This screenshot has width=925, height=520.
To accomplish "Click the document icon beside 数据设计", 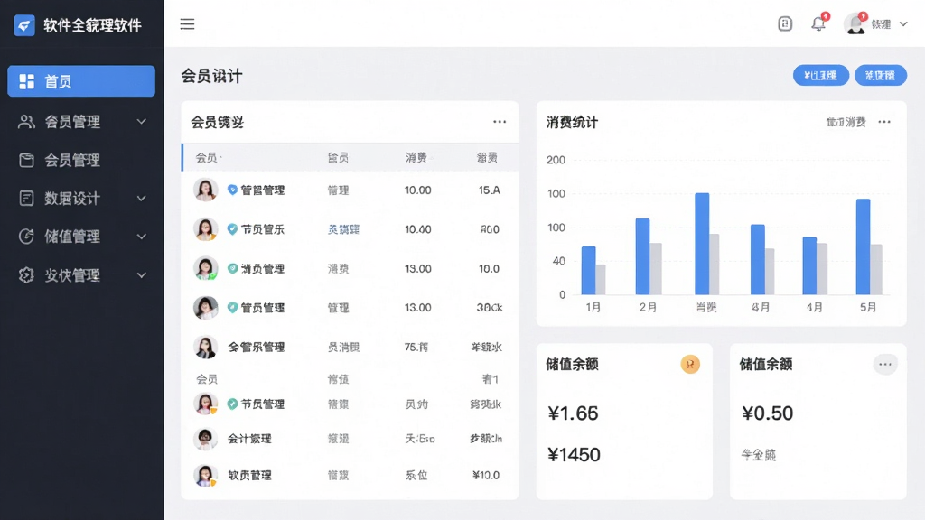I will [26, 198].
